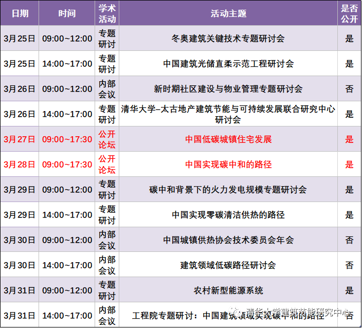Select the topic 碳中和背景下的火力发电规模专题研讨会
Viewport: 362px width, 328px height.
tap(228, 190)
